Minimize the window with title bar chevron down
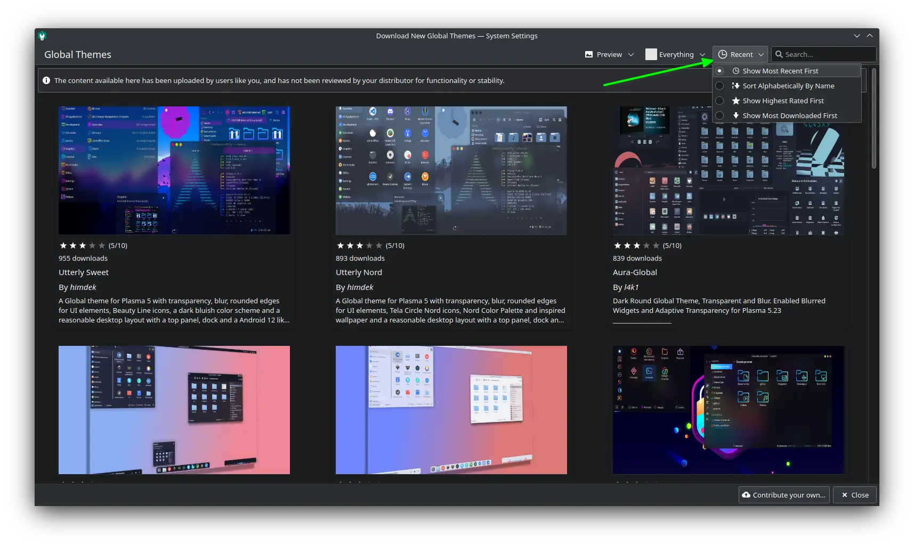This screenshot has width=914, height=547. point(857,36)
